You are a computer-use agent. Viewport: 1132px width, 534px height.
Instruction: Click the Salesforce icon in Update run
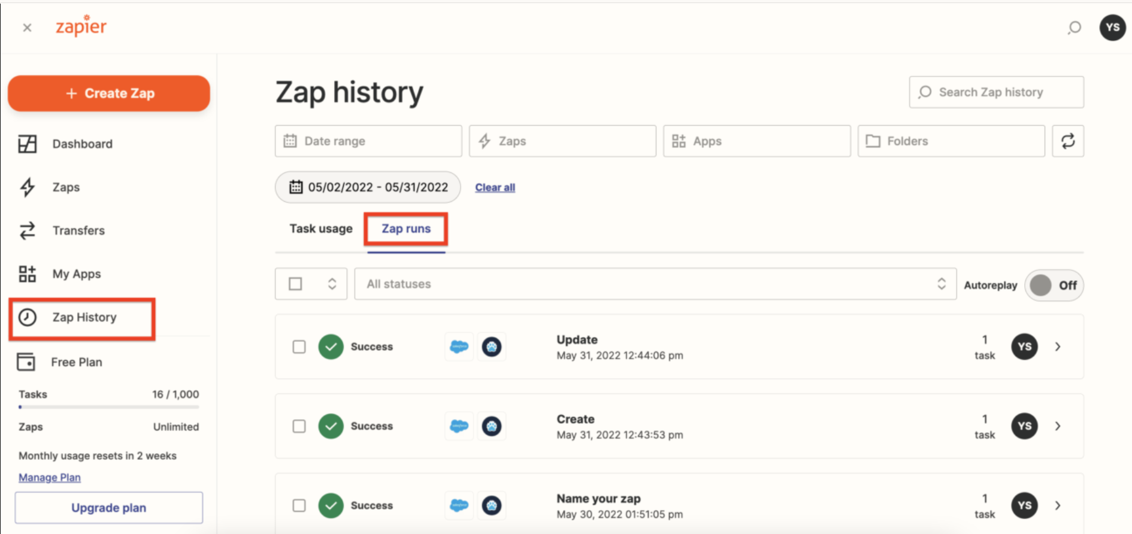[x=459, y=347]
